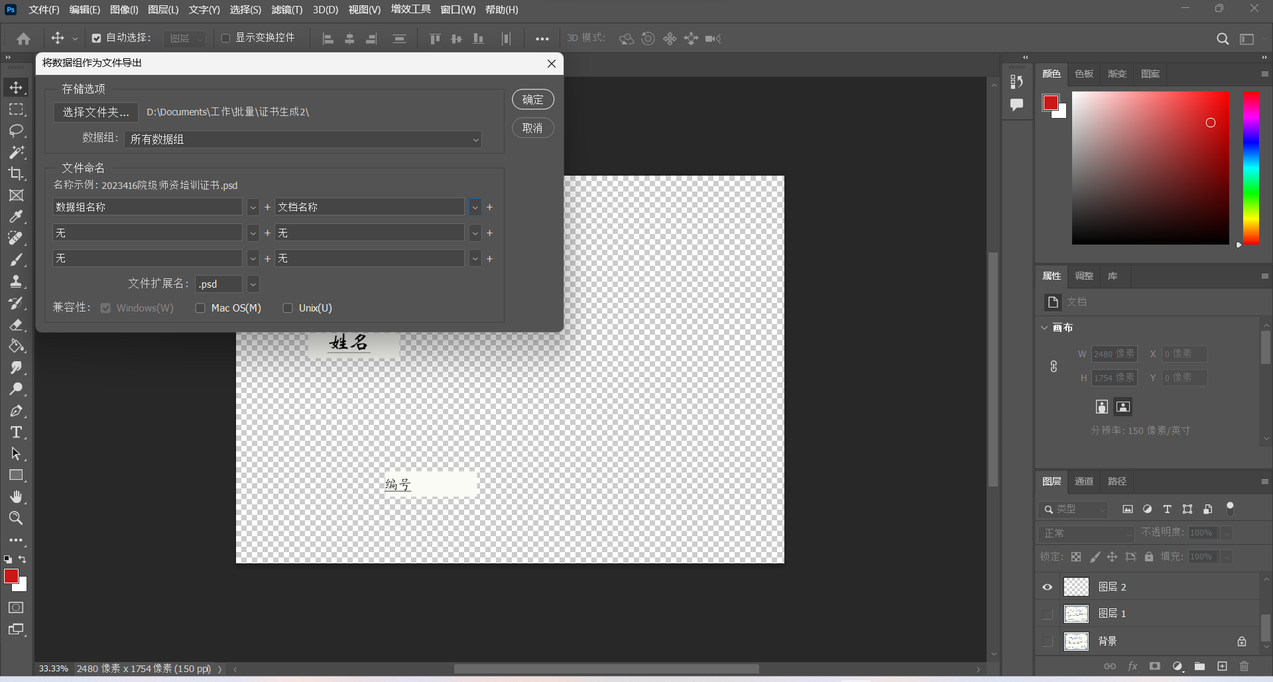Click the 确定 button
The image size is (1273, 682).
click(532, 99)
